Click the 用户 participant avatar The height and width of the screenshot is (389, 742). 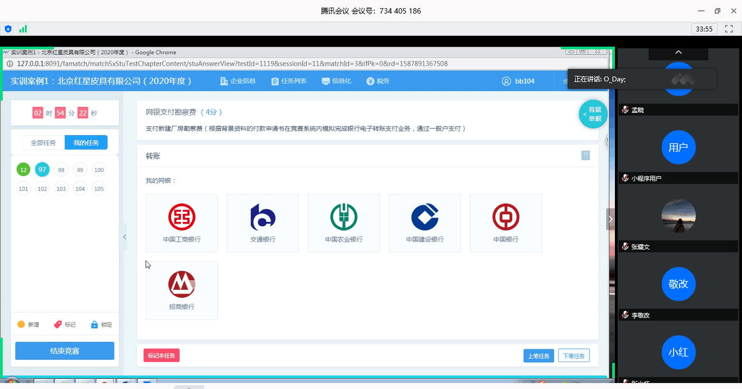(x=678, y=147)
